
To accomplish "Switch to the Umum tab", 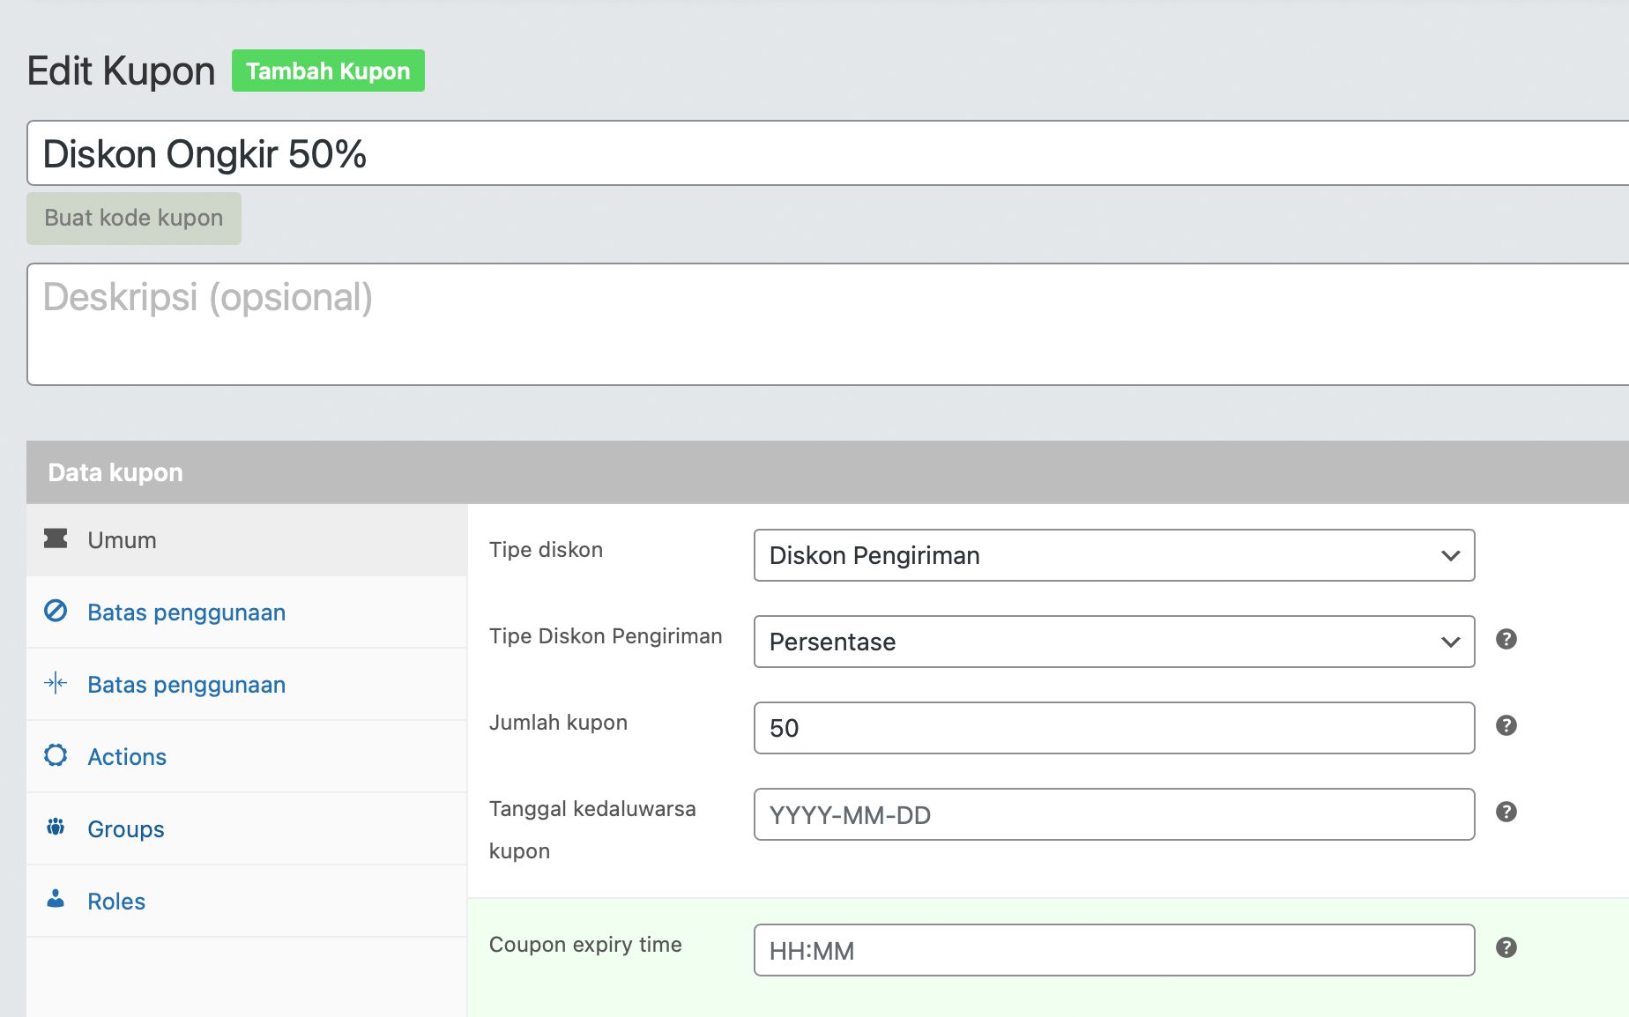I will click(122, 540).
